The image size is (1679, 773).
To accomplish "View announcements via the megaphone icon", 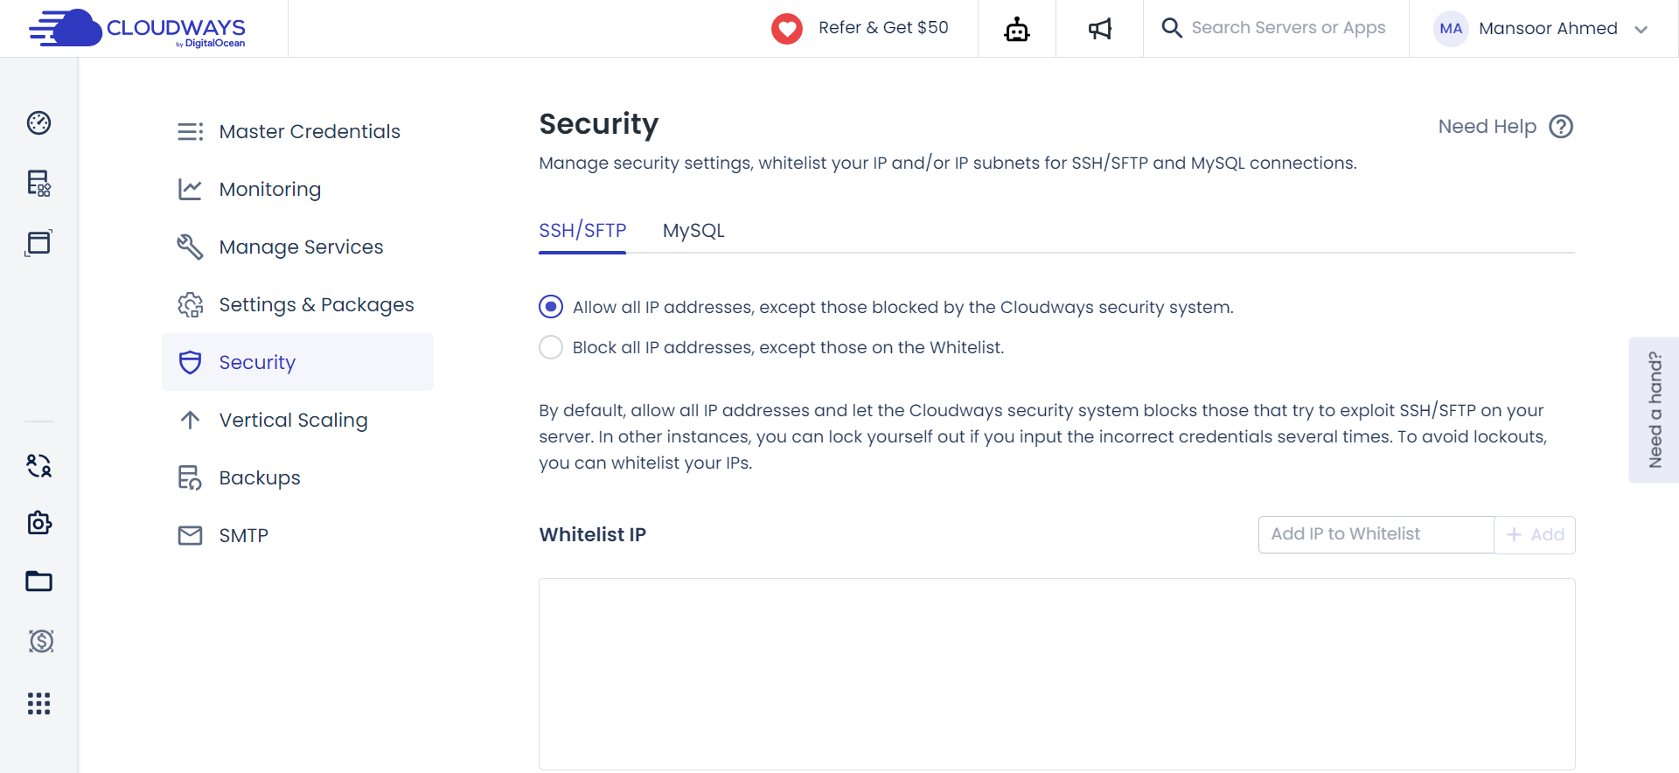I will tap(1098, 28).
